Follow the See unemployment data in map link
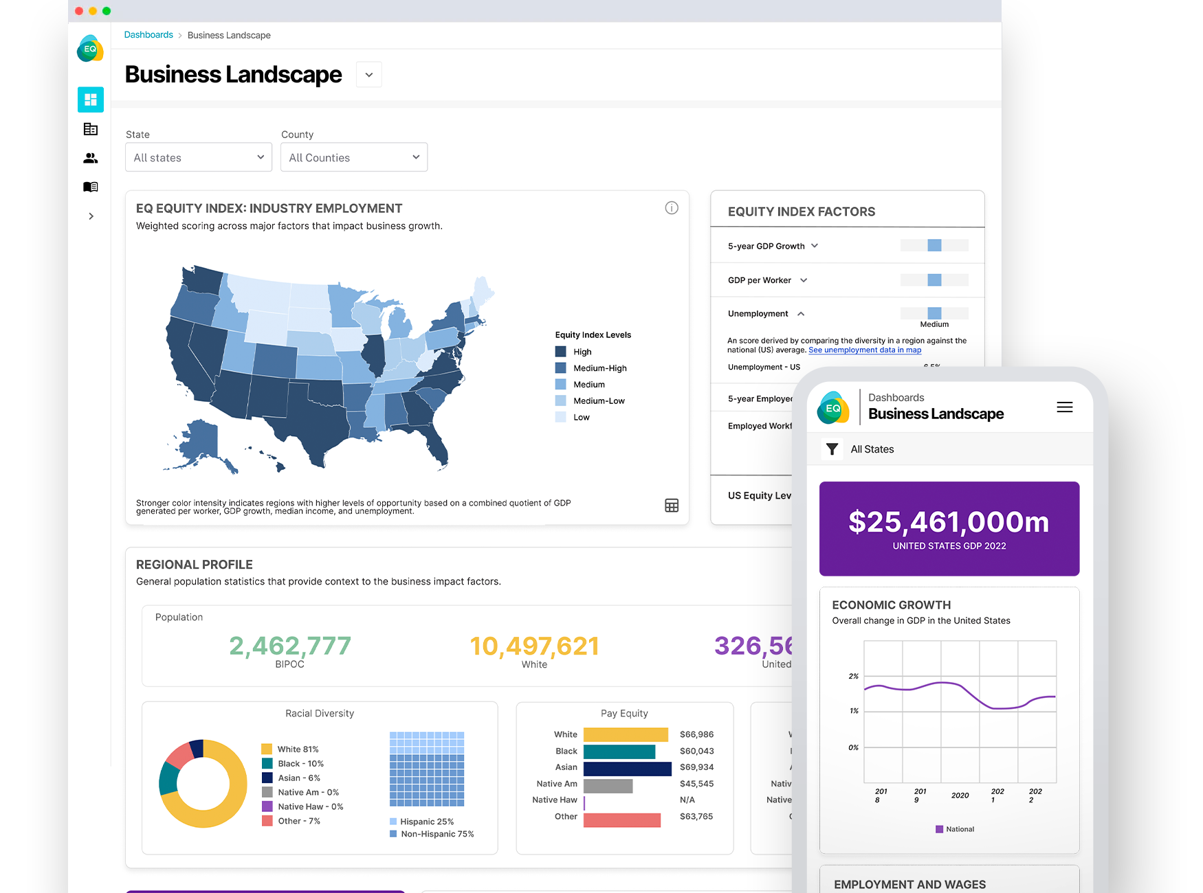Image resolution: width=1203 pixels, height=893 pixels. (864, 350)
